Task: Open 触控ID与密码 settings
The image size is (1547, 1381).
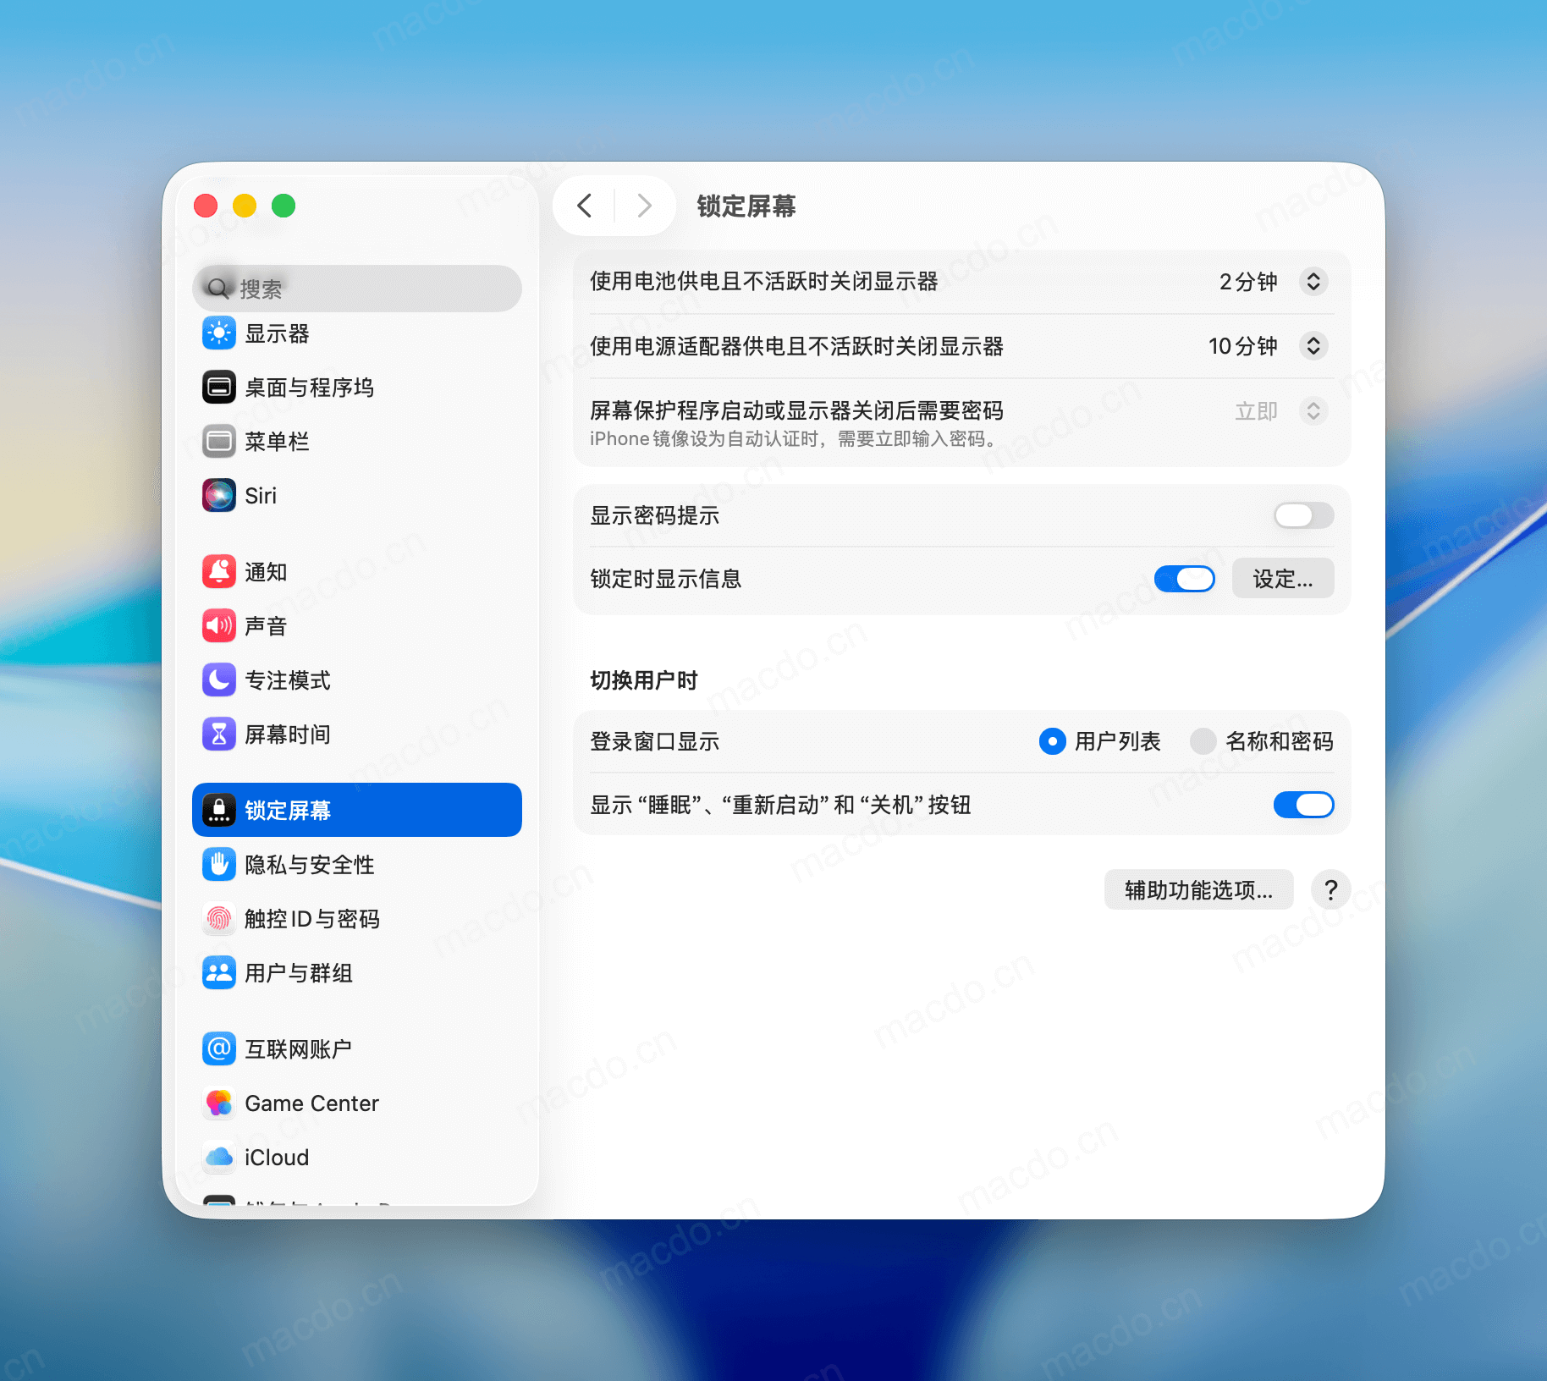Action: [x=312, y=920]
